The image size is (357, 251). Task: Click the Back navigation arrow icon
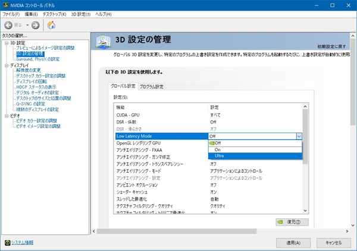tap(8, 25)
